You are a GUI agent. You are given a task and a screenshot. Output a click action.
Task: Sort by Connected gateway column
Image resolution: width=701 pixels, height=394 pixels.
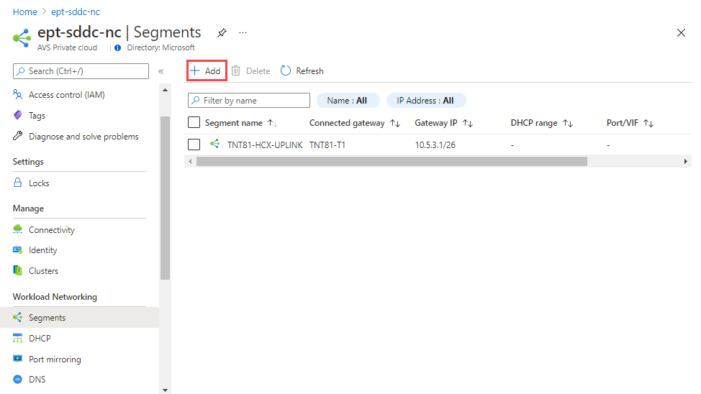[355, 123]
